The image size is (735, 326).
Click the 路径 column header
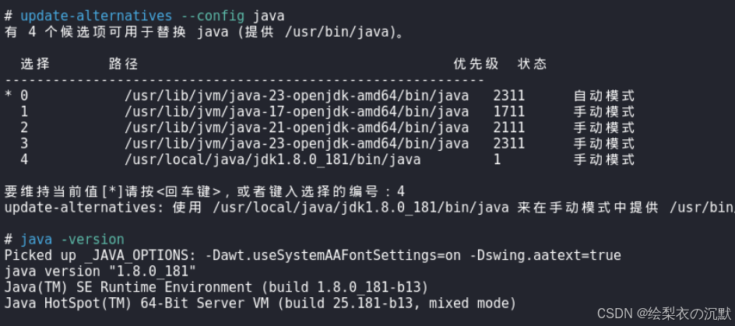124,64
